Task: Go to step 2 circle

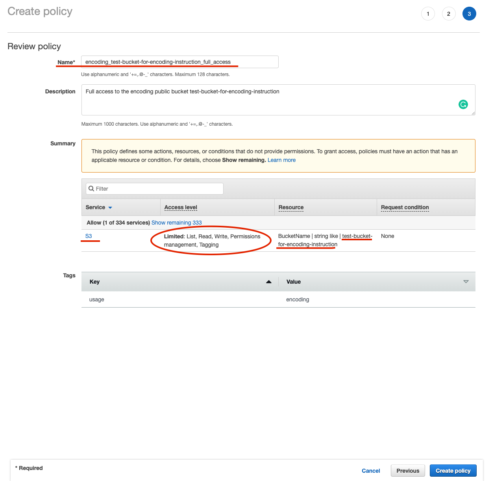Action: coord(448,14)
